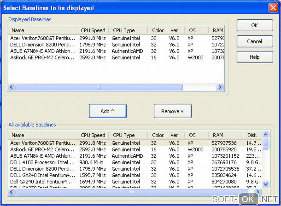The image size is (281, 206).
Task: Click right arrow of available baselines horizontal scrollbar
Action: click(x=258, y=192)
